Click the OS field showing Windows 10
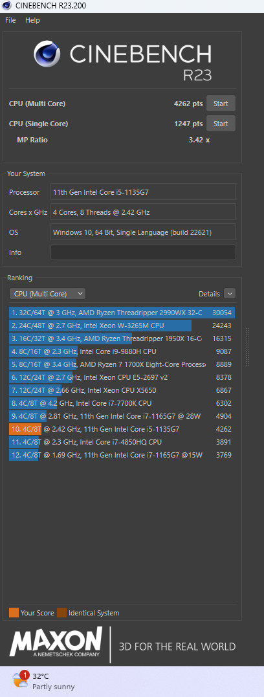This screenshot has width=264, height=697. point(143,232)
